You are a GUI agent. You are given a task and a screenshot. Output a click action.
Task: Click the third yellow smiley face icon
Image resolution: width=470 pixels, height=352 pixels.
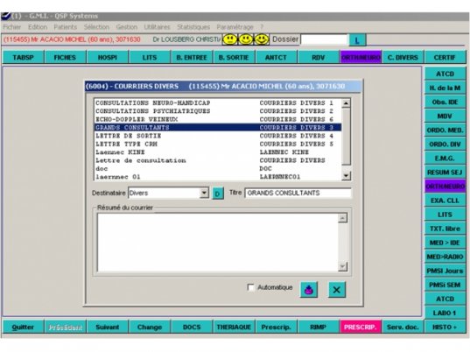262,39
